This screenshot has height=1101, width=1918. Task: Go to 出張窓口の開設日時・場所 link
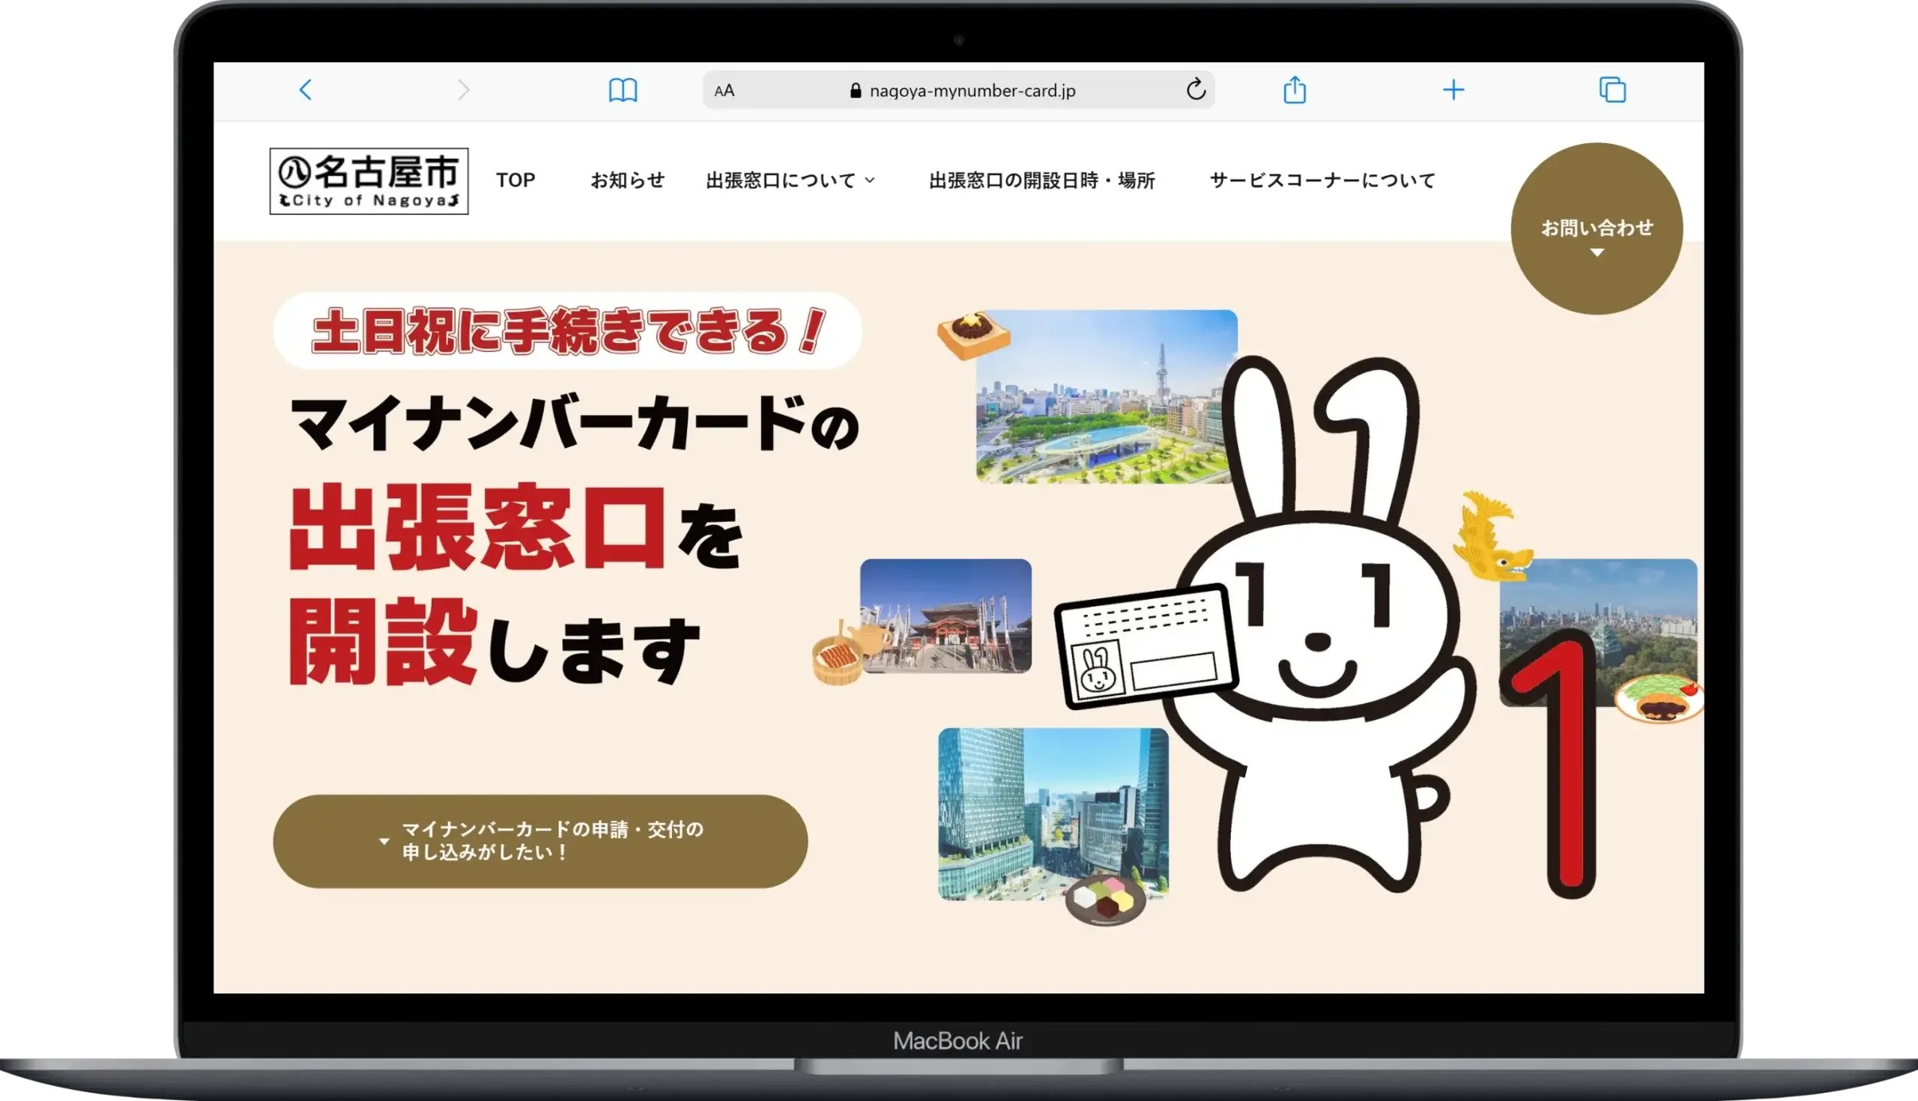[x=1041, y=180]
